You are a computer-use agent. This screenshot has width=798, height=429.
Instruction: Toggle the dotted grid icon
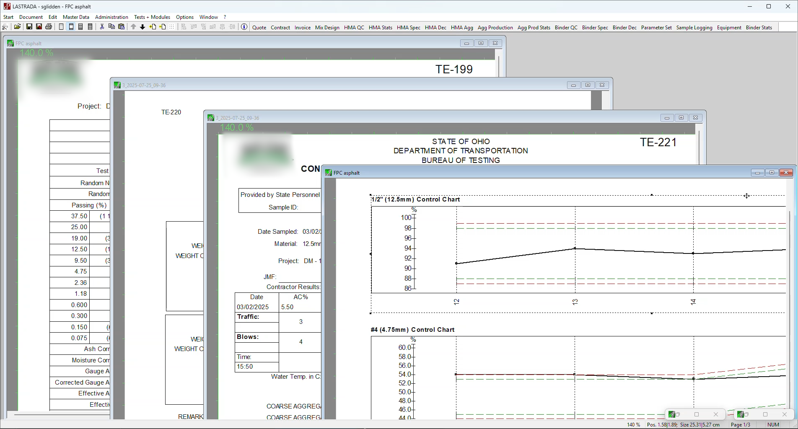click(x=172, y=27)
